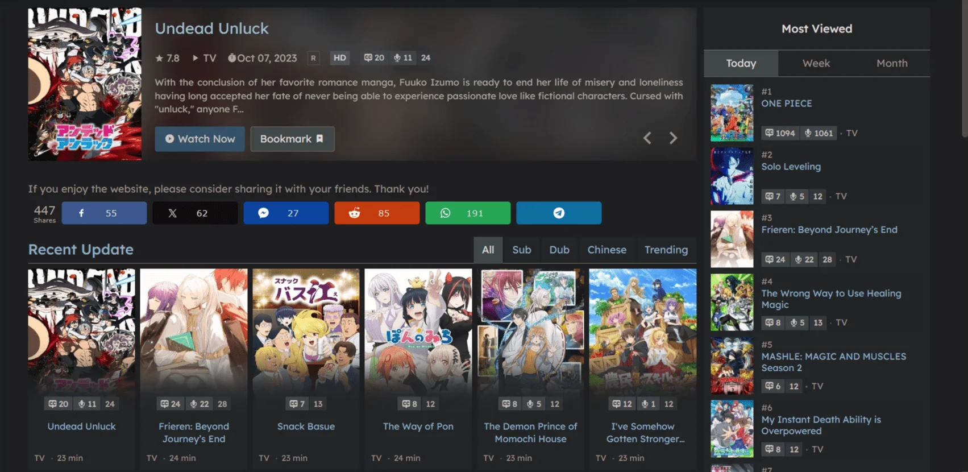The image size is (968, 472).
Task: Click Wrong Way to Use Healing Magic thumbnail
Action: [x=732, y=303]
